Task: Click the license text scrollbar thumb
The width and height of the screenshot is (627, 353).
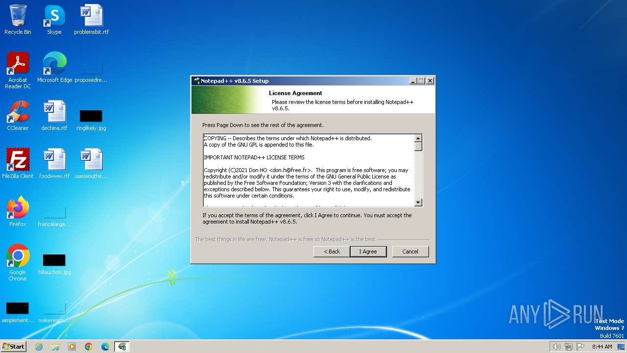Action: click(418, 147)
